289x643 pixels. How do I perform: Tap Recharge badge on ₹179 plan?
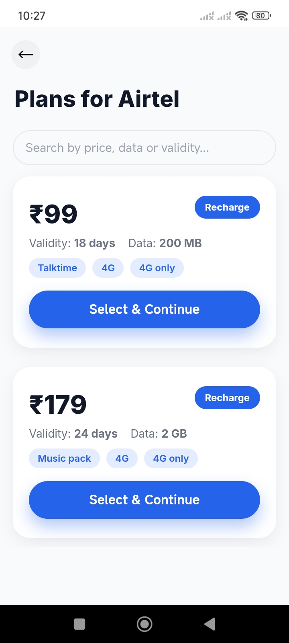coord(227,398)
